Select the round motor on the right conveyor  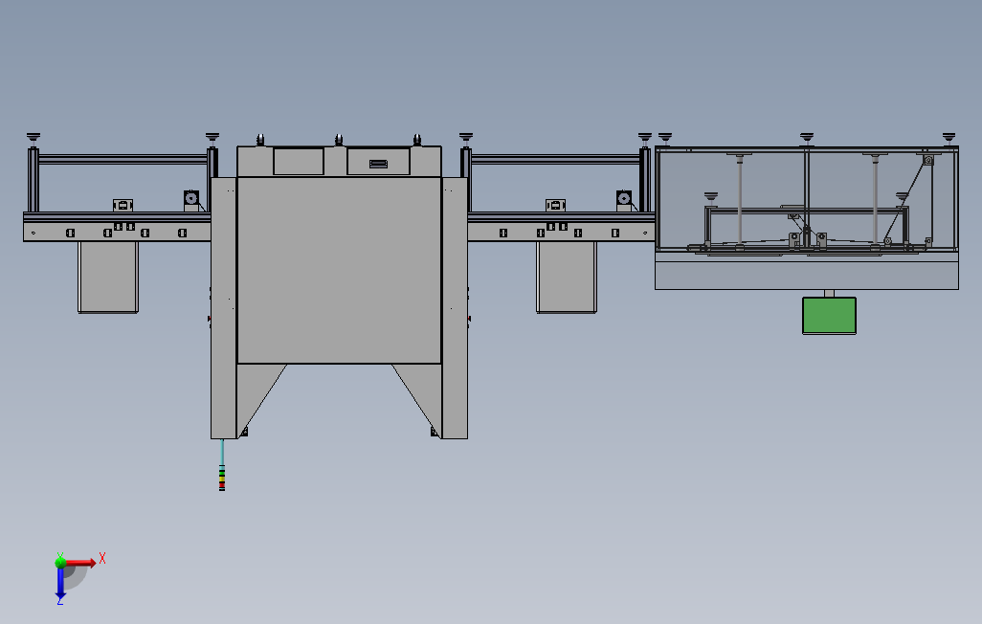coord(624,198)
